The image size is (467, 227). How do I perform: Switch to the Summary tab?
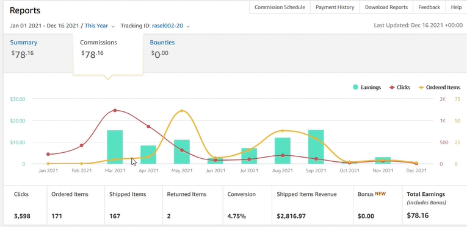tap(24, 43)
